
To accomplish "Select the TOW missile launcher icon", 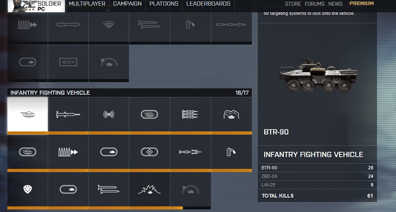I will click(68, 114).
